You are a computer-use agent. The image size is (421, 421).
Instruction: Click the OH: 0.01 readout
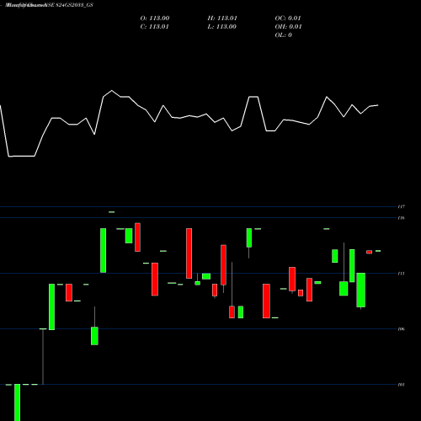pyautogui.click(x=288, y=27)
